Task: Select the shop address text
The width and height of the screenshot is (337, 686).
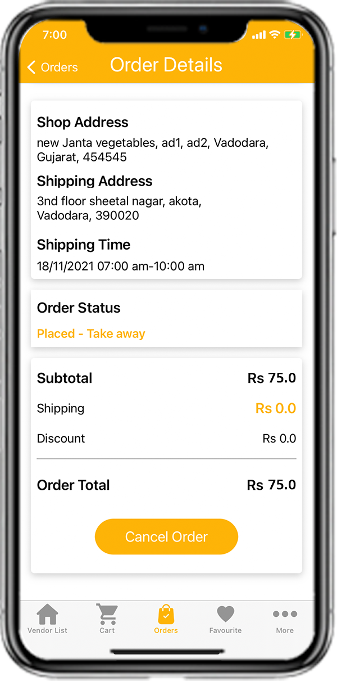Action: point(152,150)
